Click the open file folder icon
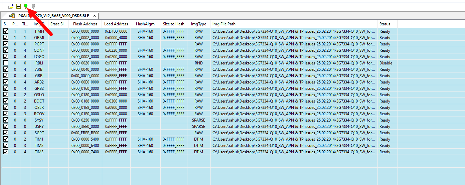Screen dimensions: 465x185 click(11, 6)
